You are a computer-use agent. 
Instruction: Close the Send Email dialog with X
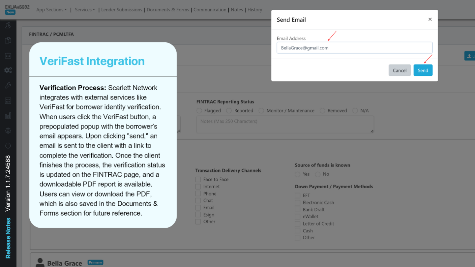pyautogui.click(x=430, y=19)
